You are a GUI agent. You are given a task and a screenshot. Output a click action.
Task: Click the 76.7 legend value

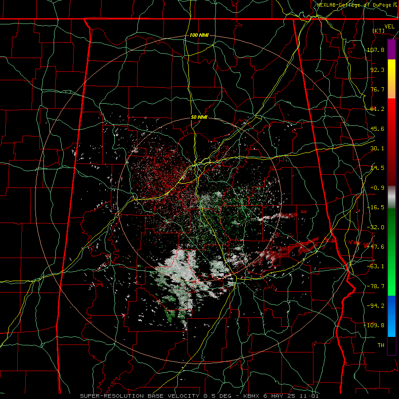(x=377, y=89)
